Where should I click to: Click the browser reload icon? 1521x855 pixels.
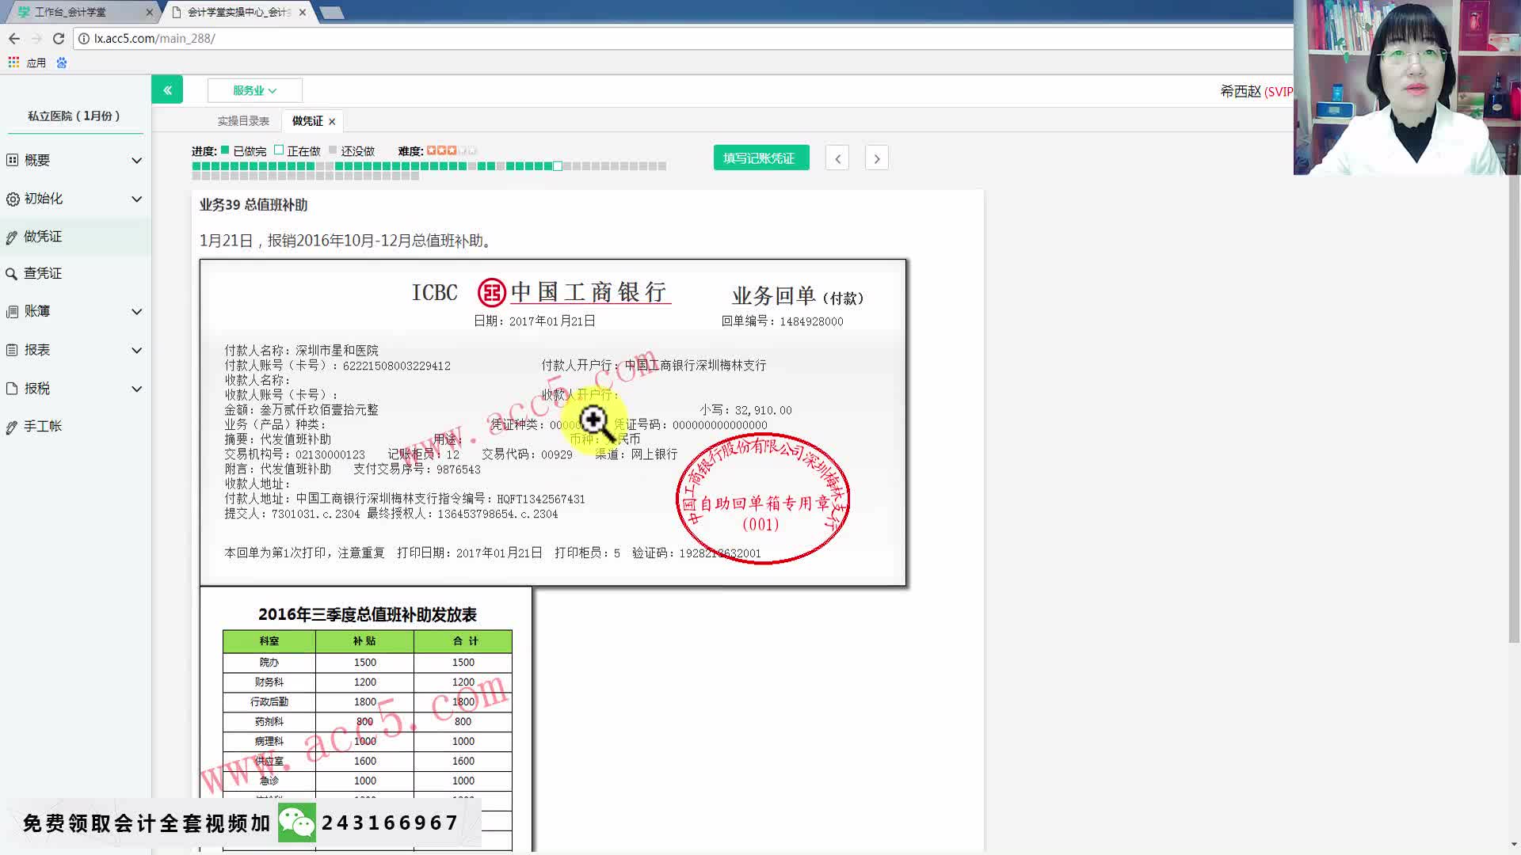tap(58, 38)
